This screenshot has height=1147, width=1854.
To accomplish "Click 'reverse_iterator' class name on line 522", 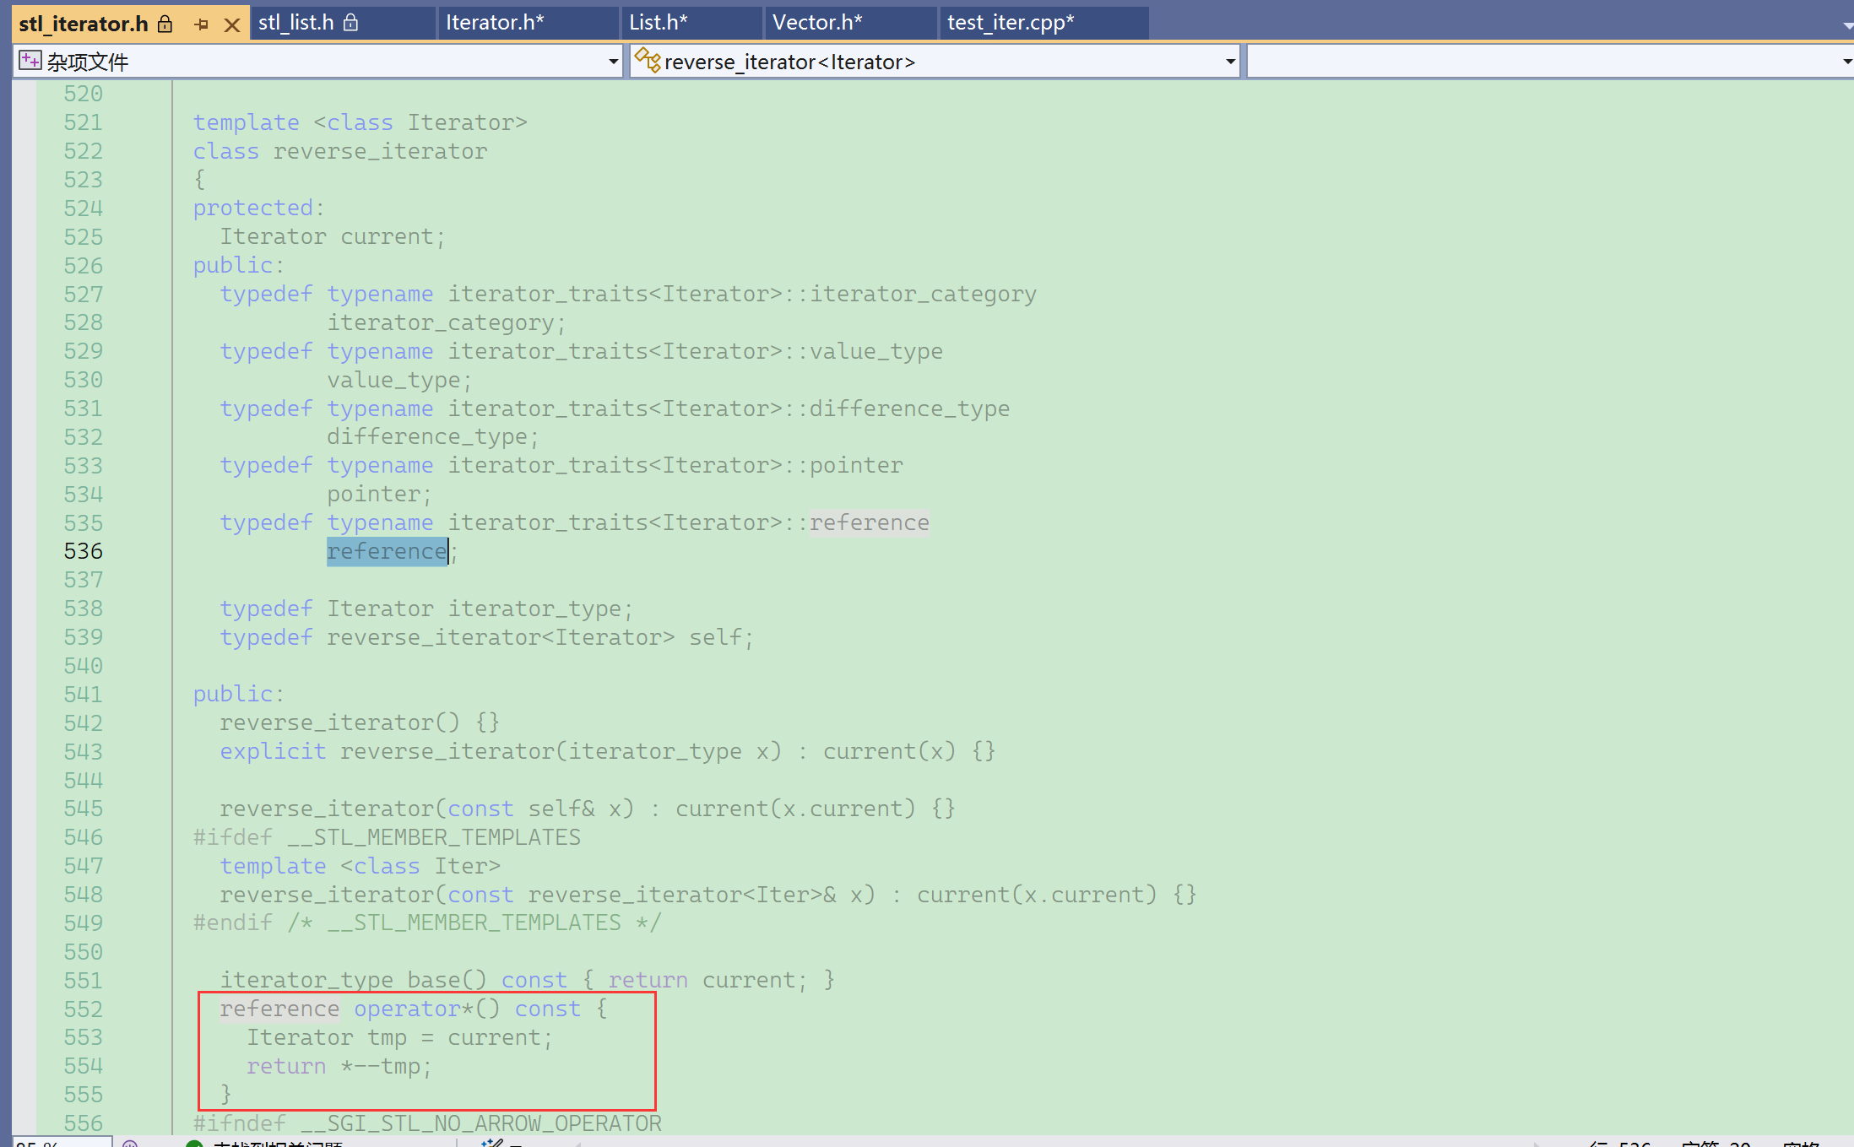I will pos(380,151).
